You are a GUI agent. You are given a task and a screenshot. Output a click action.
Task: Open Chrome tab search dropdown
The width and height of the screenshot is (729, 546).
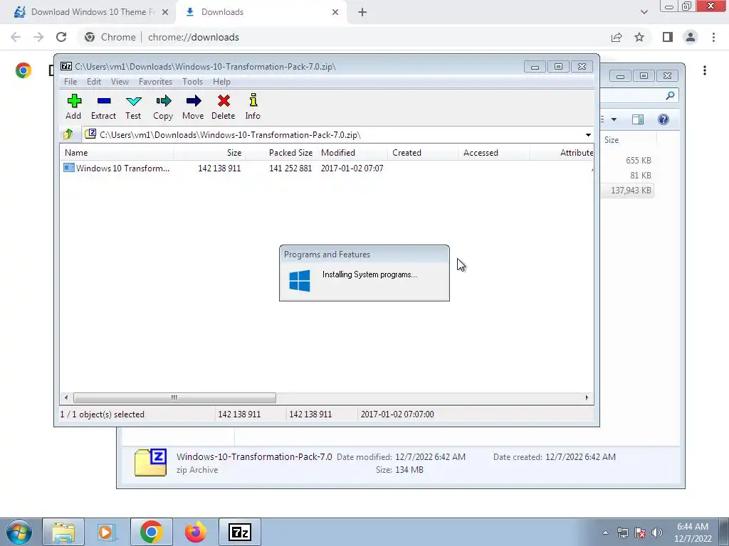pyautogui.click(x=644, y=12)
